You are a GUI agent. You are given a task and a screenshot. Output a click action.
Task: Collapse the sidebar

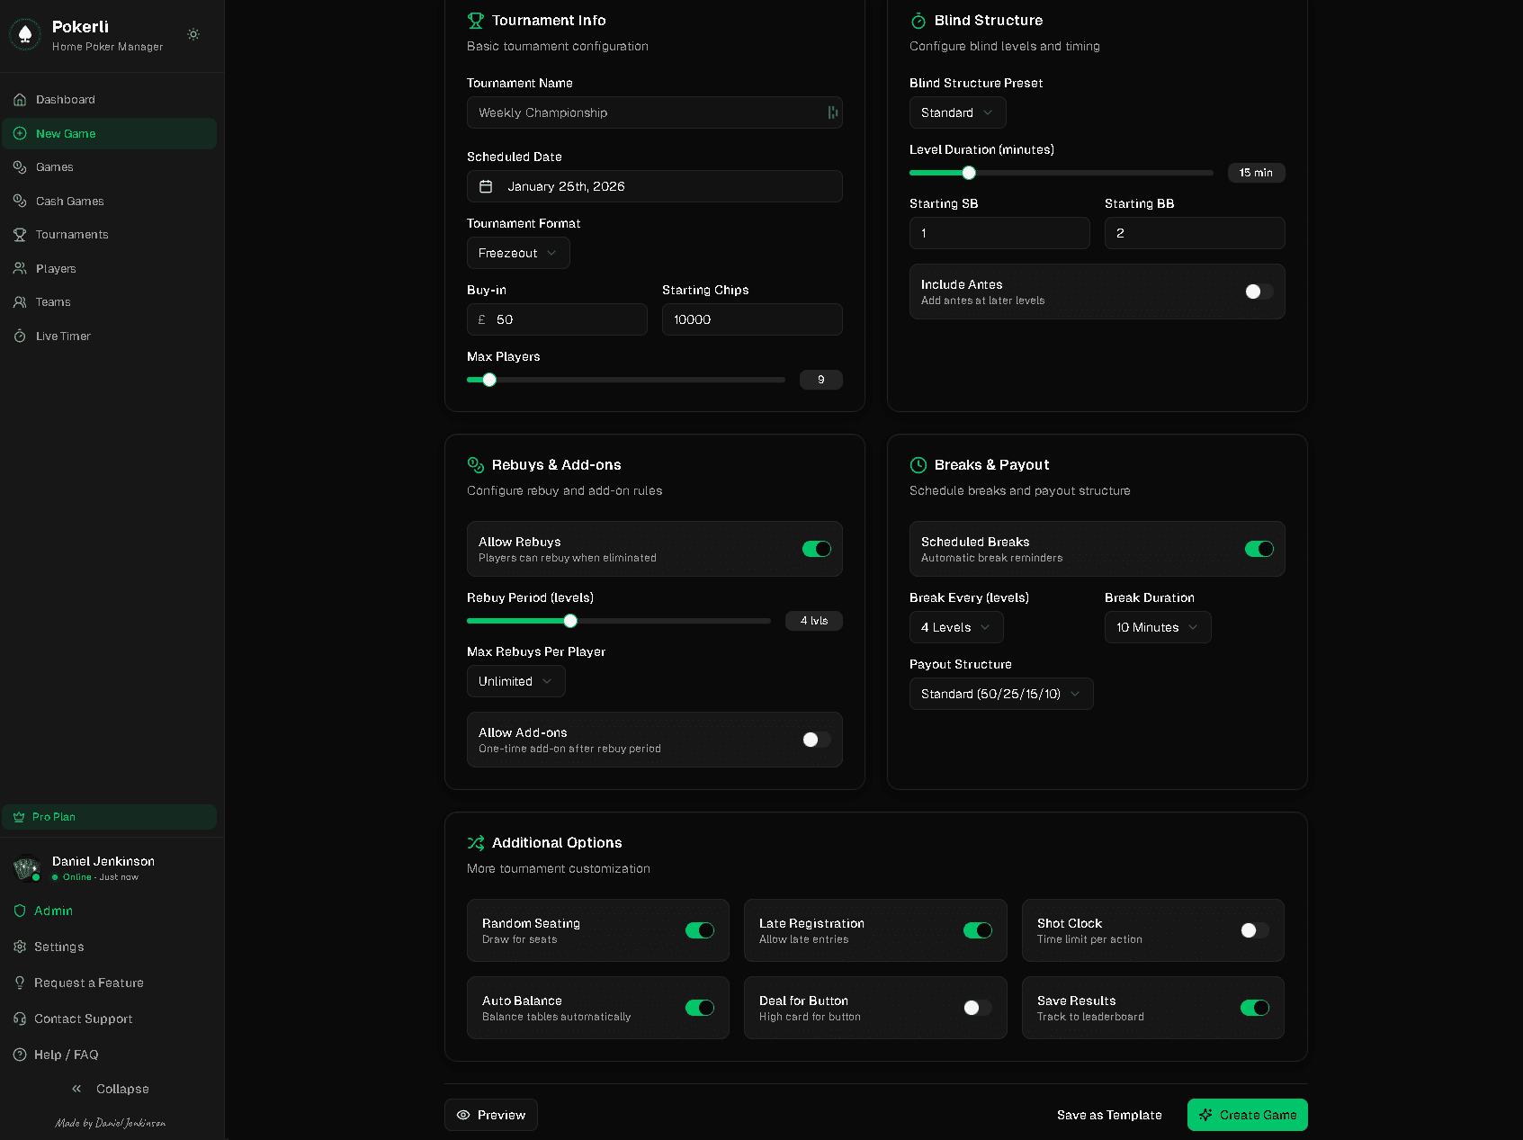(111, 1089)
